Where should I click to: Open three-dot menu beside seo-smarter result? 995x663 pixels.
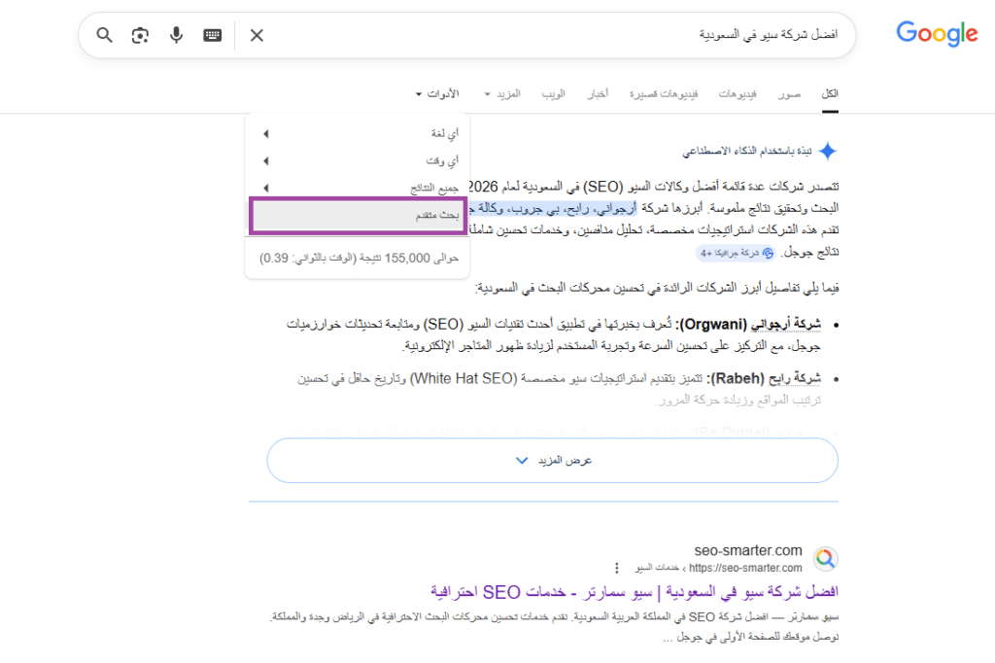click(x=616, y=568)
